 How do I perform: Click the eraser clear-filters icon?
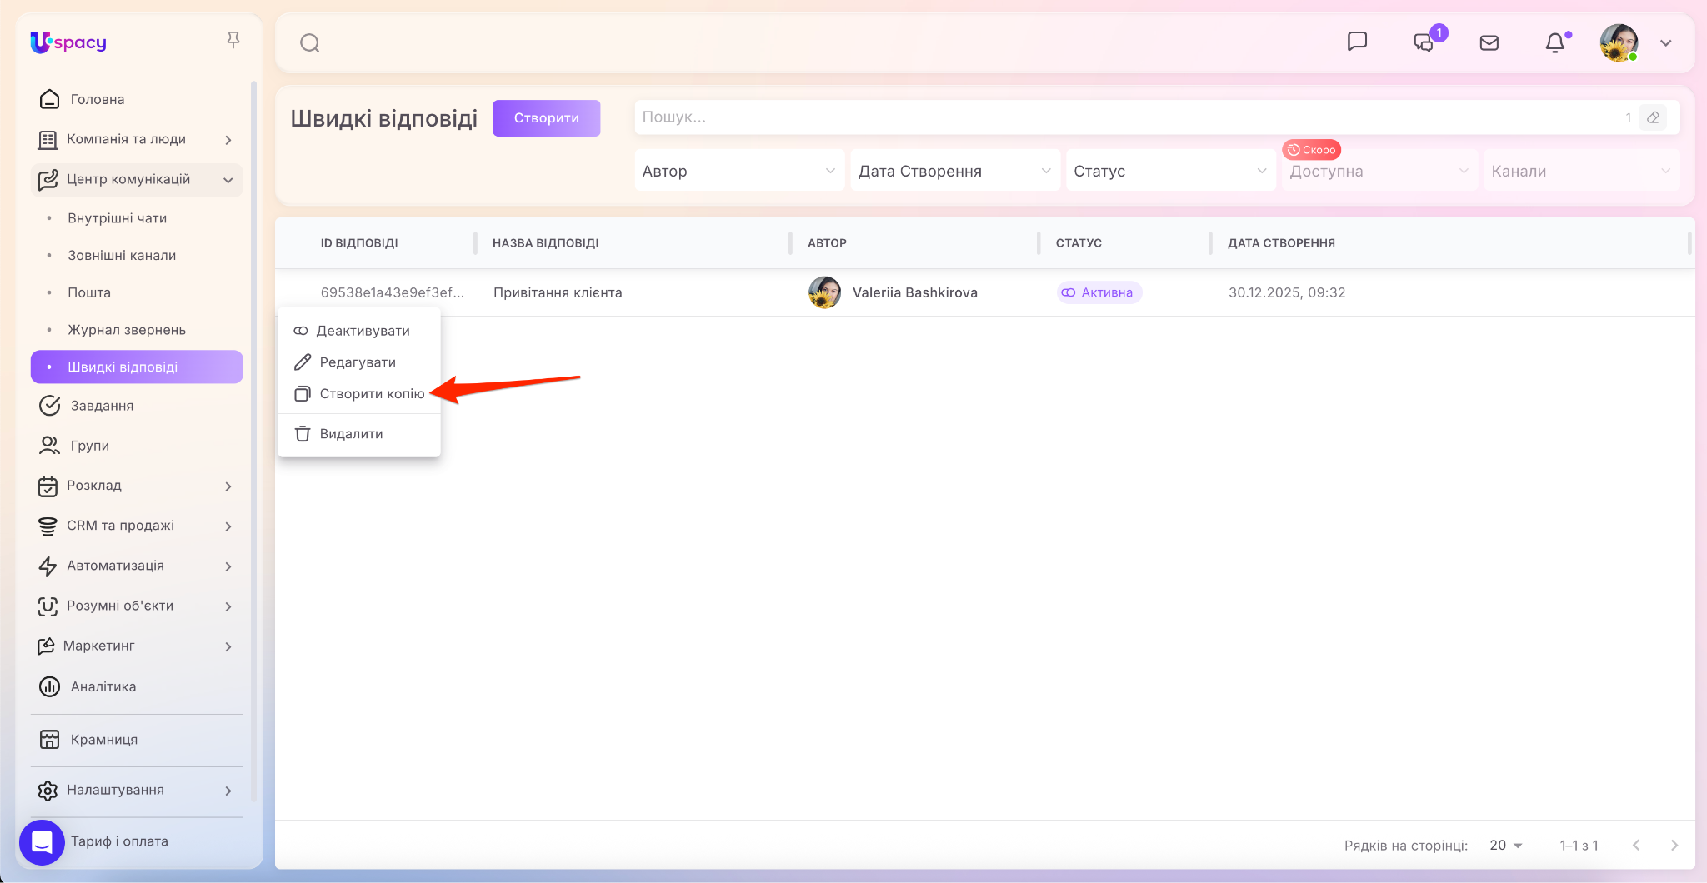1653,117
